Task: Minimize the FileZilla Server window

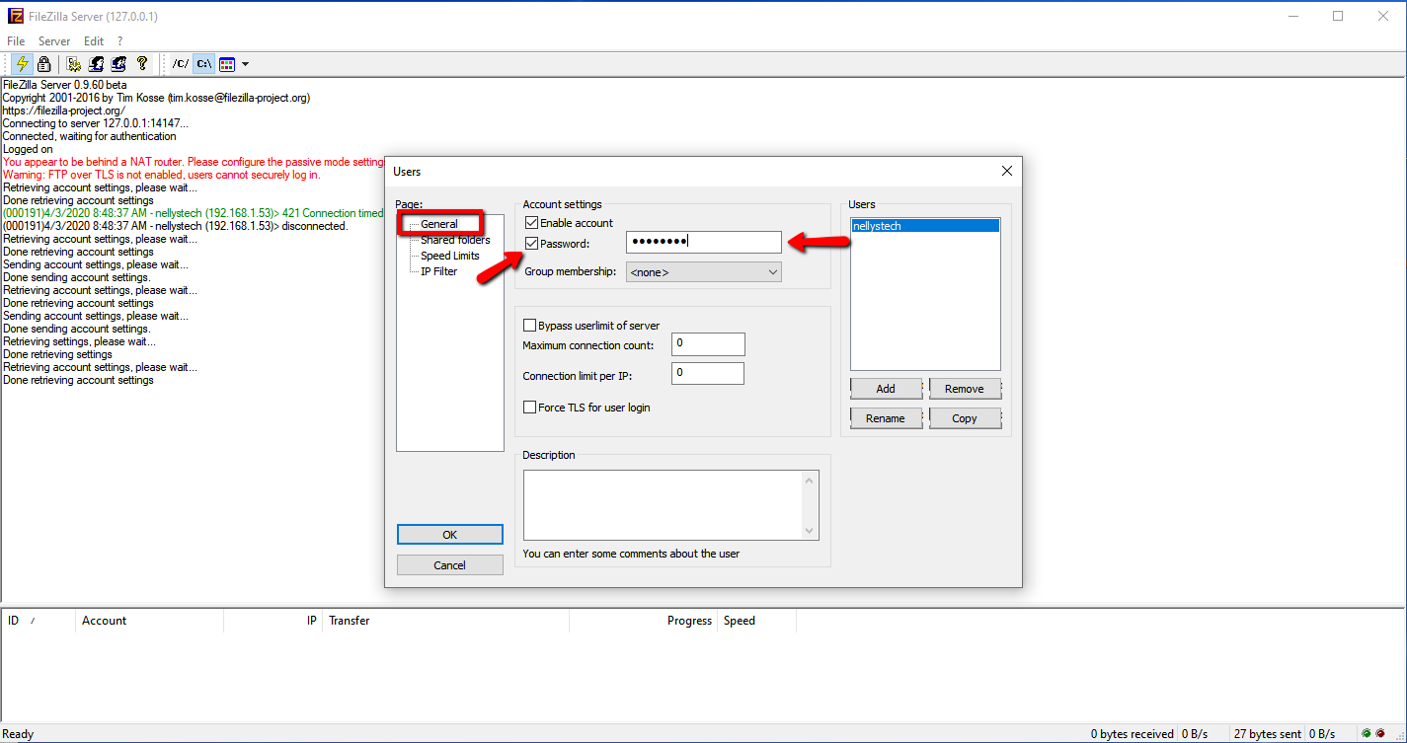Action: pos(1292,16)
